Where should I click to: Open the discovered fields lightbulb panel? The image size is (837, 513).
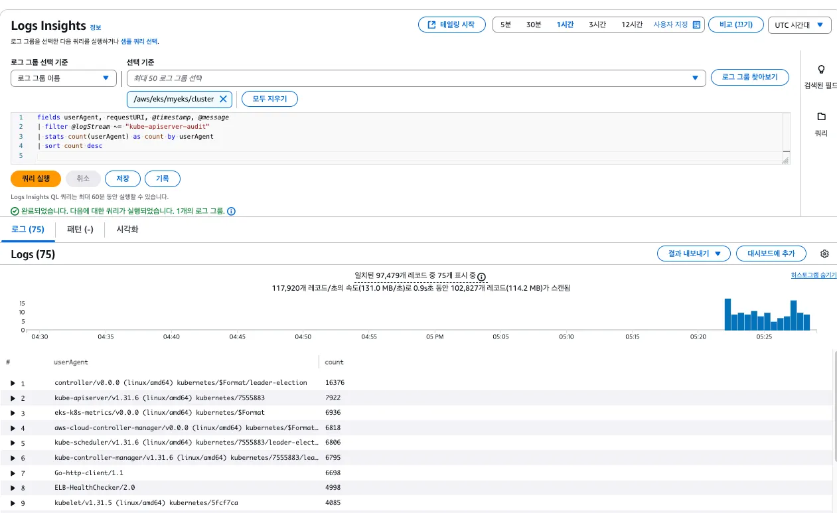[x=821, y=69]
